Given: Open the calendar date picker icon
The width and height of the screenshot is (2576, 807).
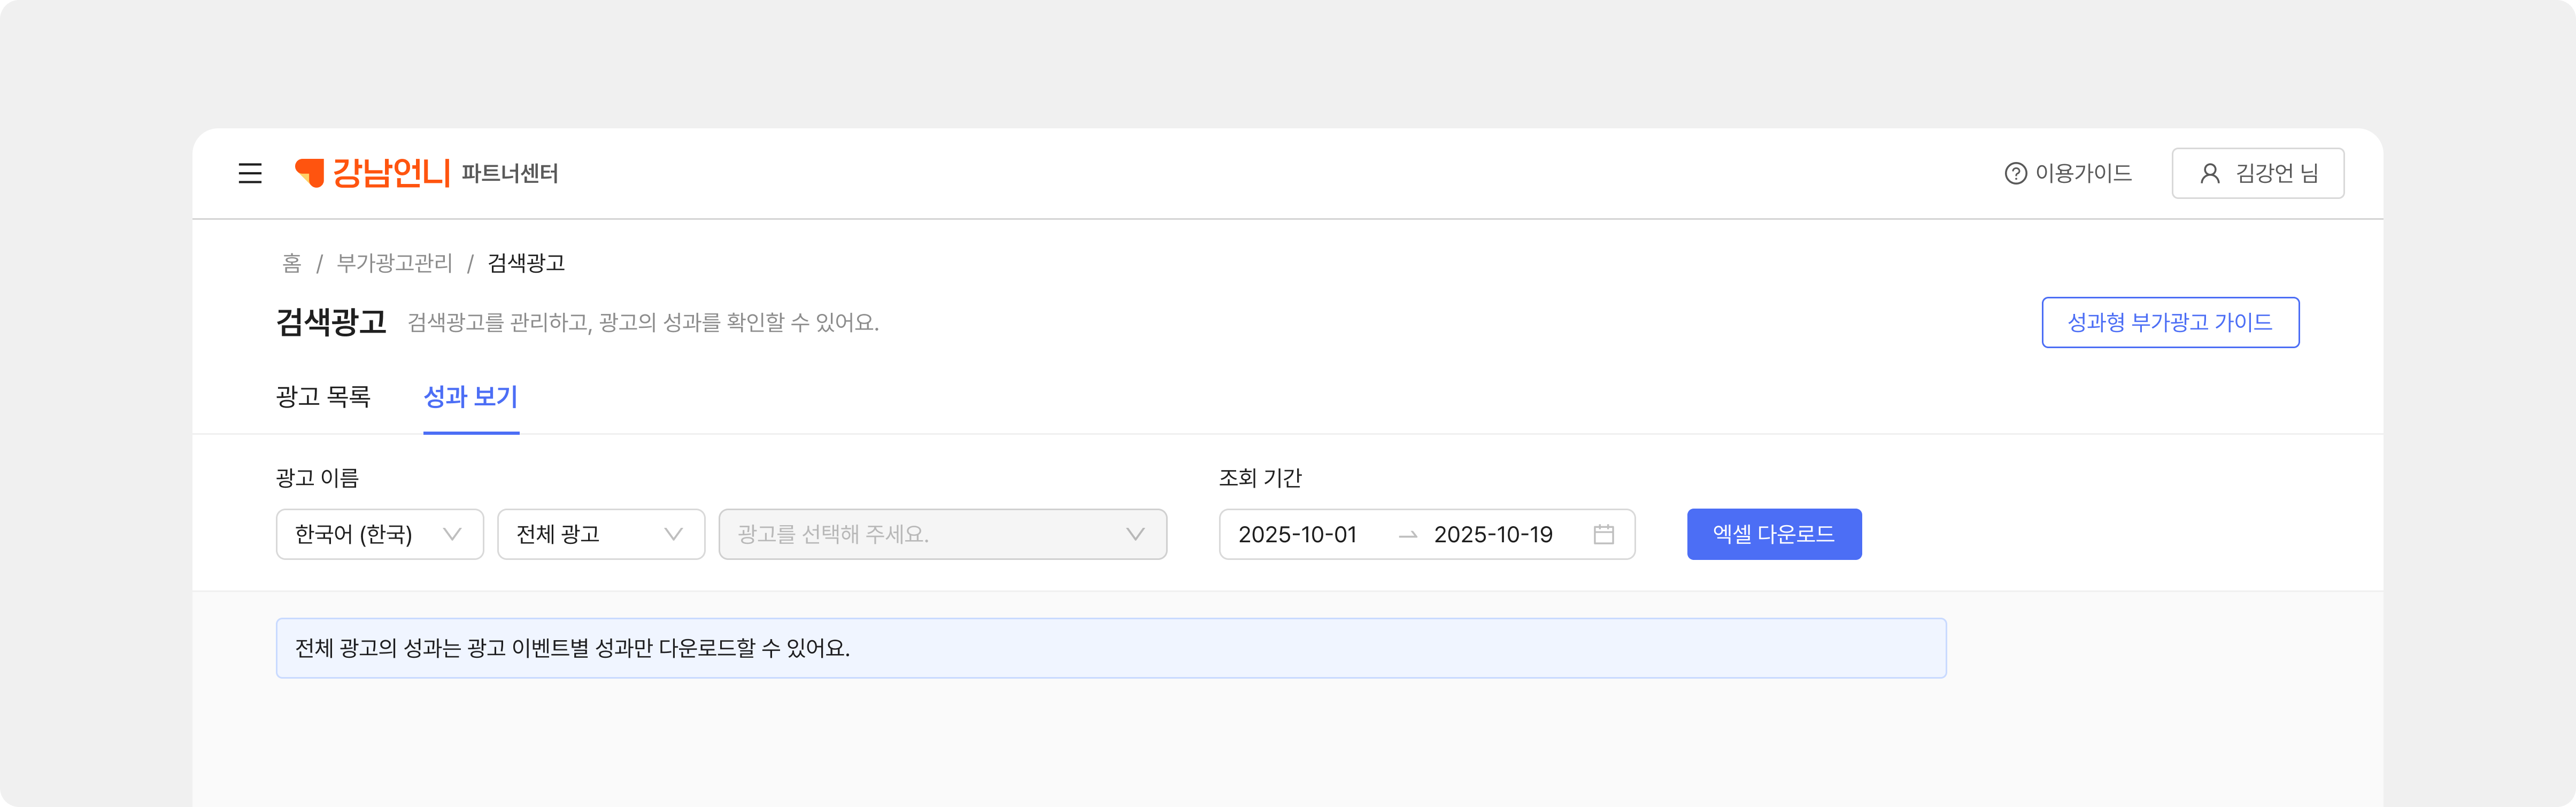Looking at the screenshot, I should click(x=1604, y=534).
